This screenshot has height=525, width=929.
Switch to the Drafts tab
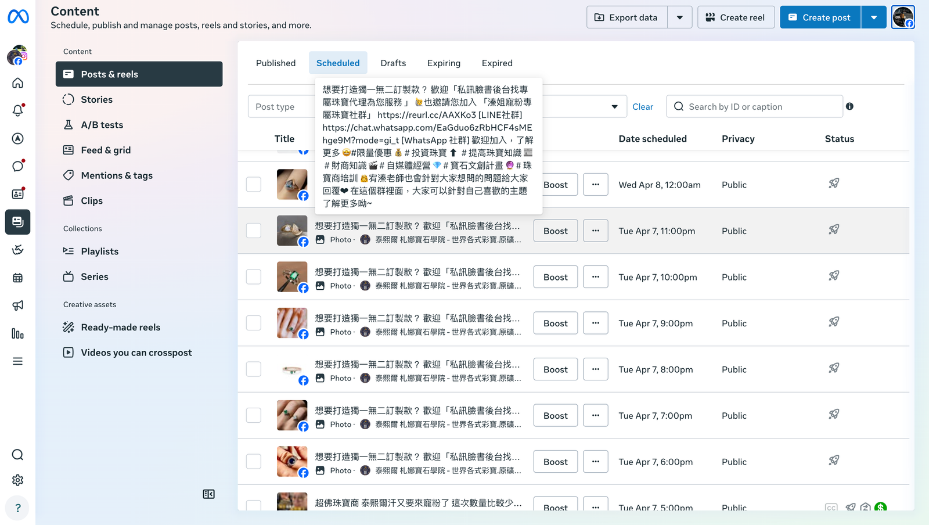(393, 63)
